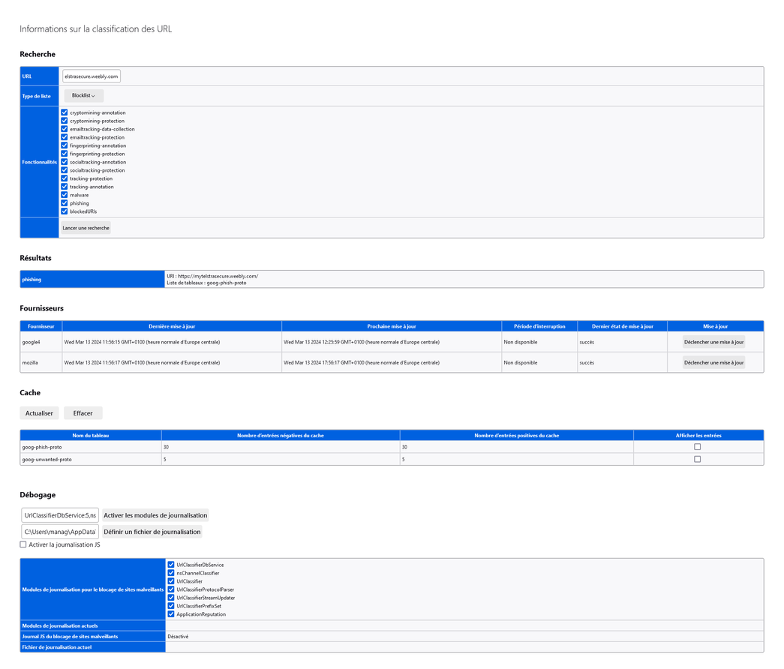This screenshot has height=669, width=784.
Task: Uncheck tracking-protection feature
Action: click(65, 178)
